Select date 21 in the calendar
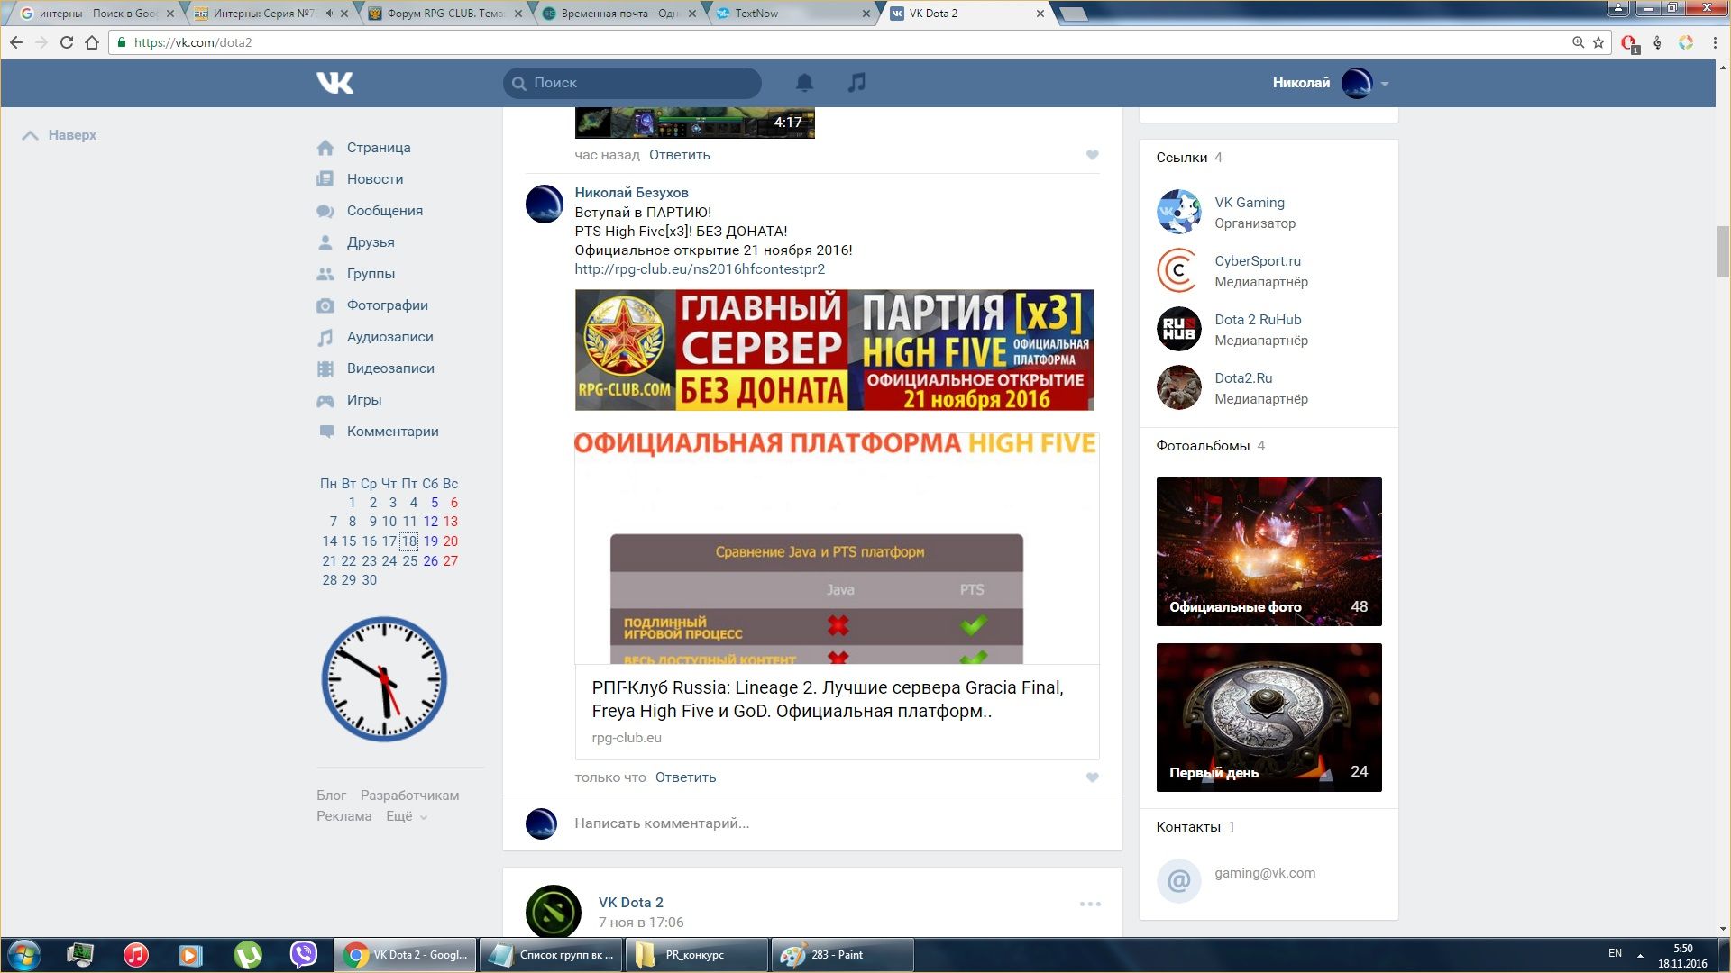The height and width of the screenshot is (973, 1731). coord(329,561)
